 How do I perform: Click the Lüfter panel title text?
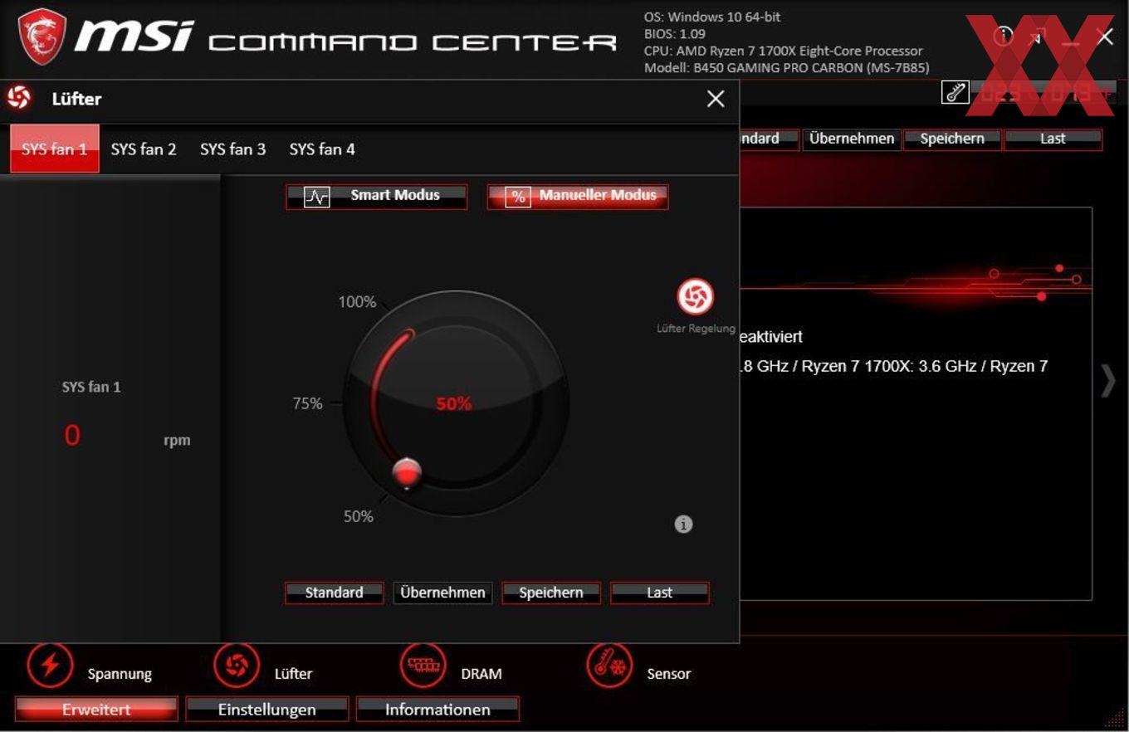[76, 99]
